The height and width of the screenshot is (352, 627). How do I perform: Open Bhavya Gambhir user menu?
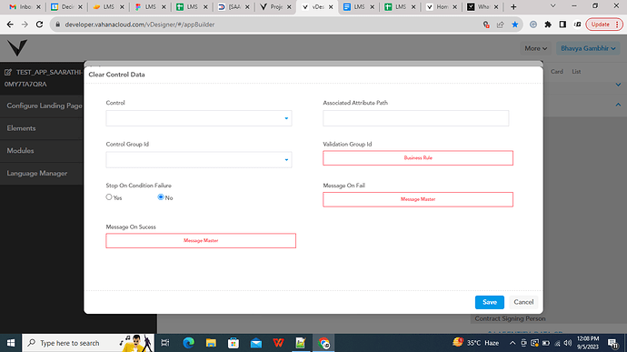point(588,48)
